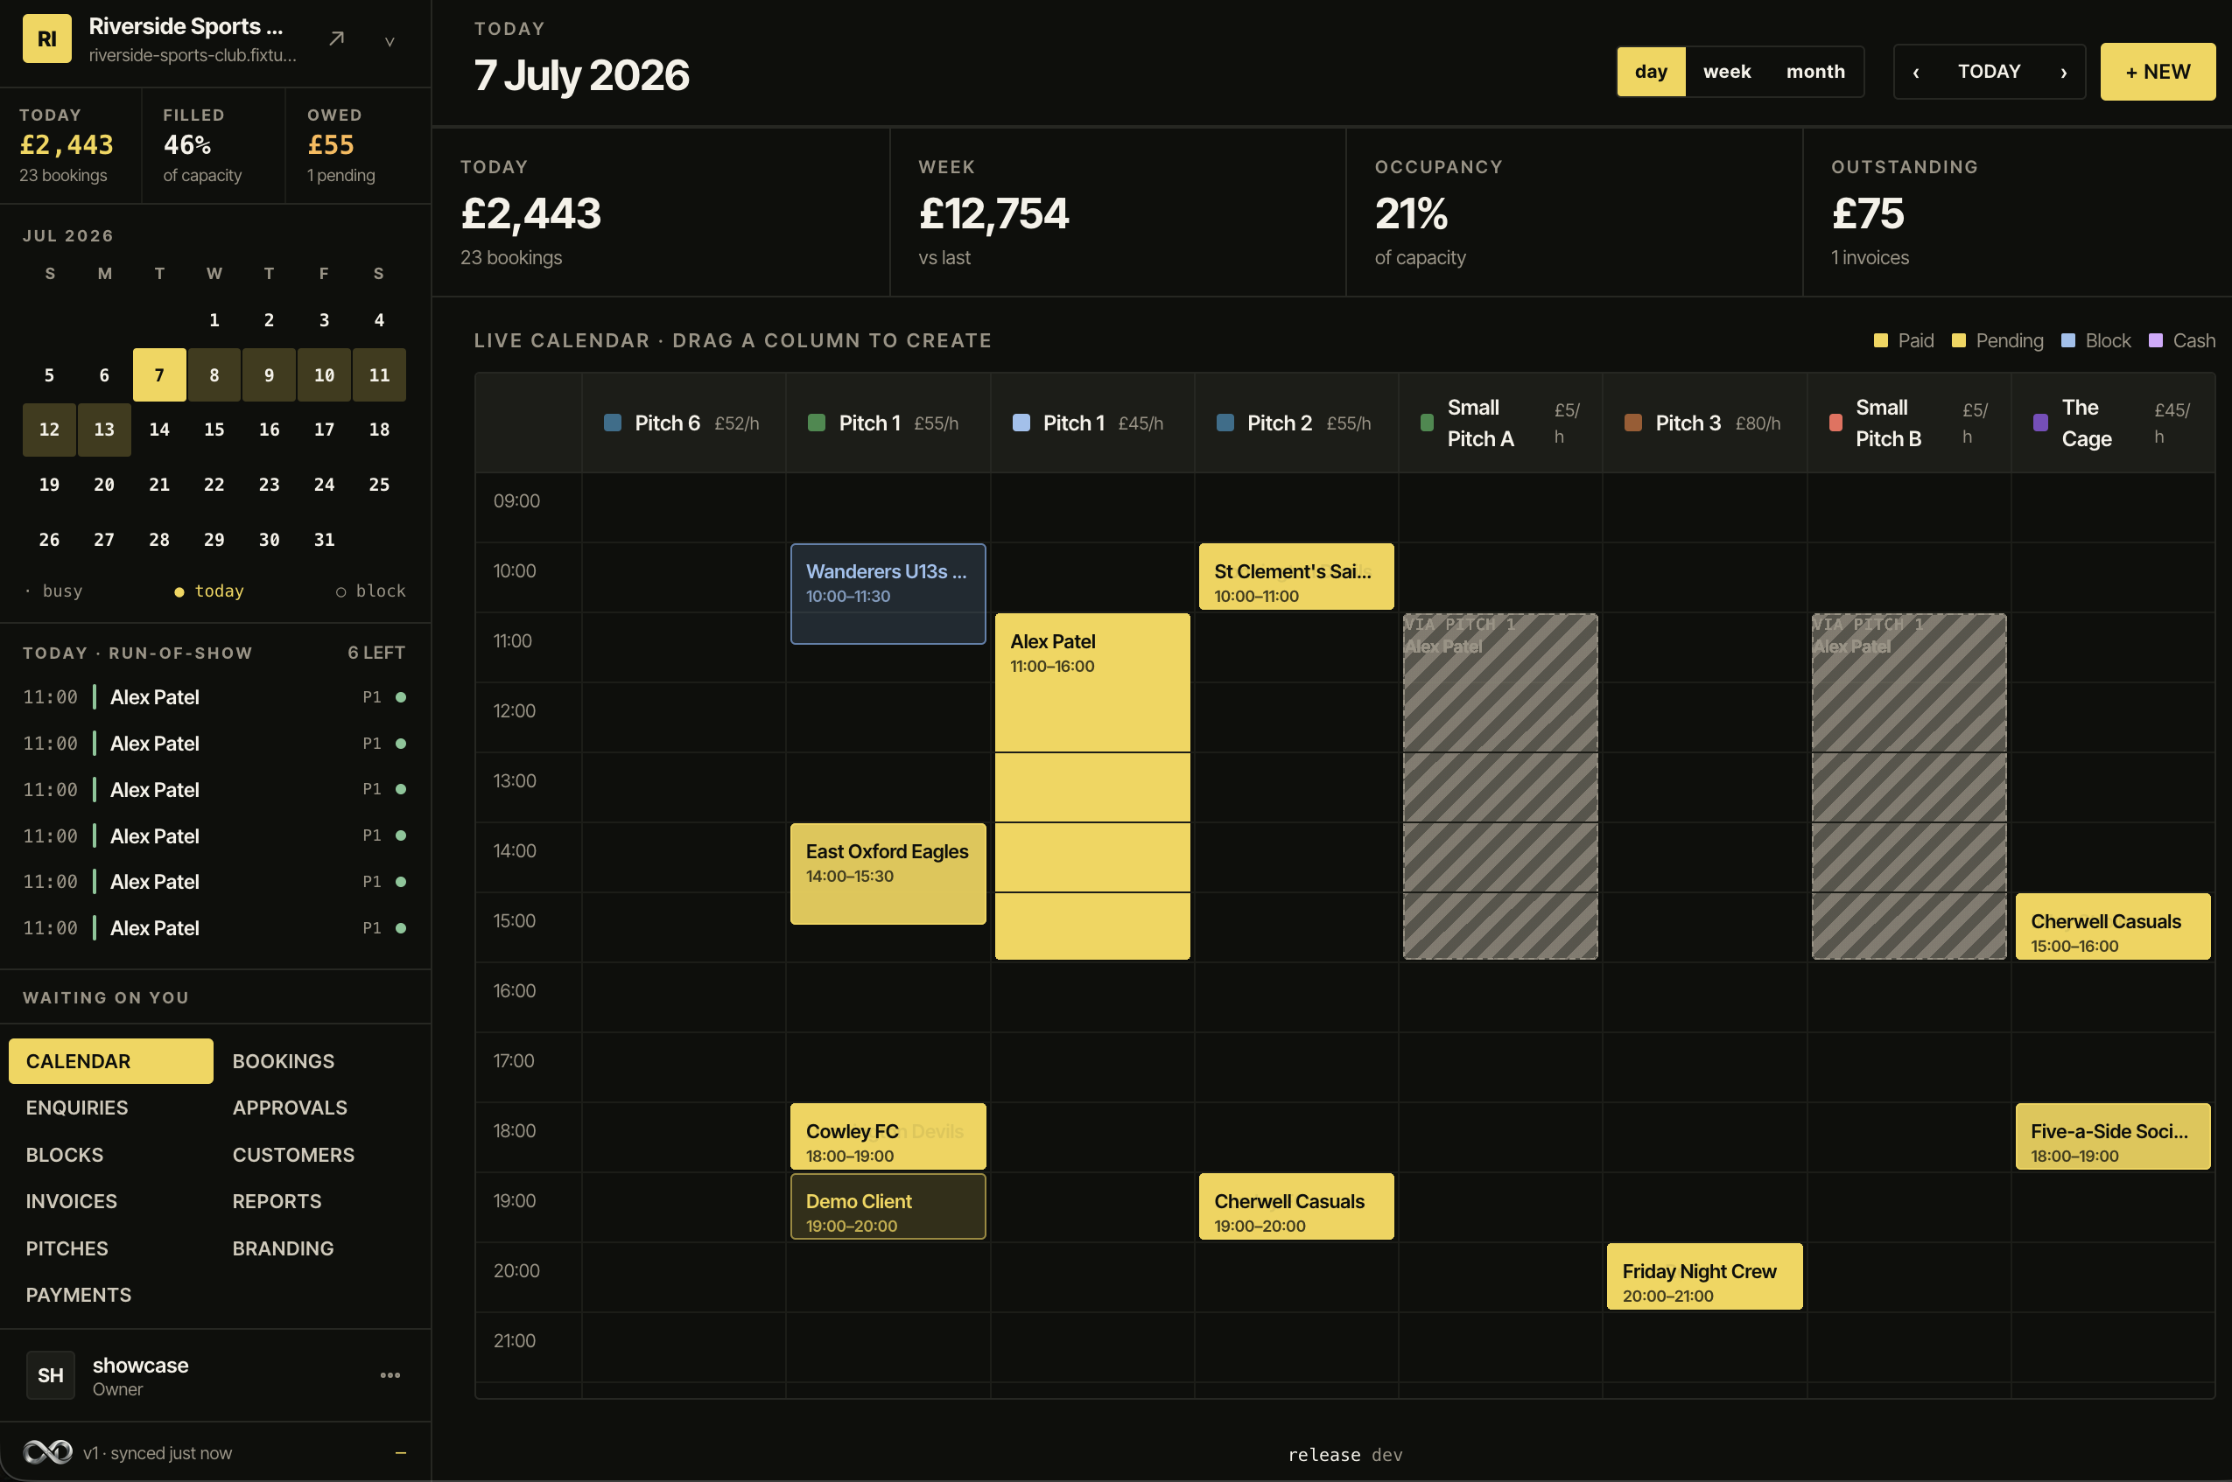Image resolution: width=2232 pixels, height=1482 pixels.
Task: Open the ENQUIRIES nav item
Action: click(x=110, y=1108)
